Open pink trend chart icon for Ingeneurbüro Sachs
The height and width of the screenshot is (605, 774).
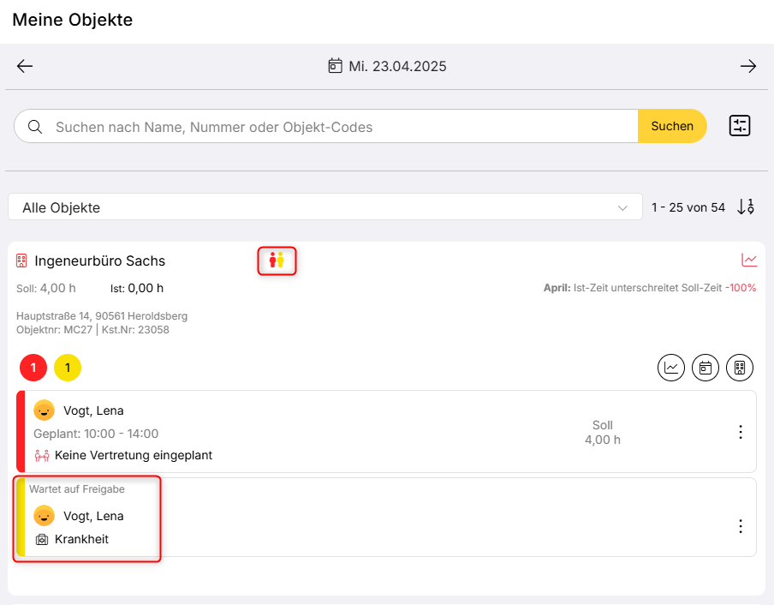pos(749,260)
